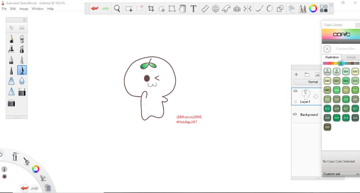Select the Zoom magnifier tool
The height and width of the screenshot is (193, 360).
coord(117,9)
